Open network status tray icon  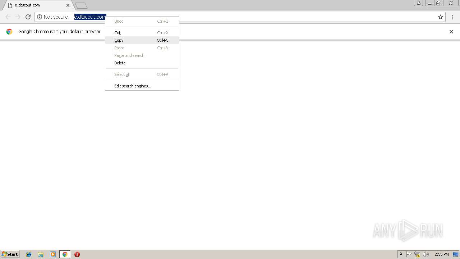(x=417, y=254)
